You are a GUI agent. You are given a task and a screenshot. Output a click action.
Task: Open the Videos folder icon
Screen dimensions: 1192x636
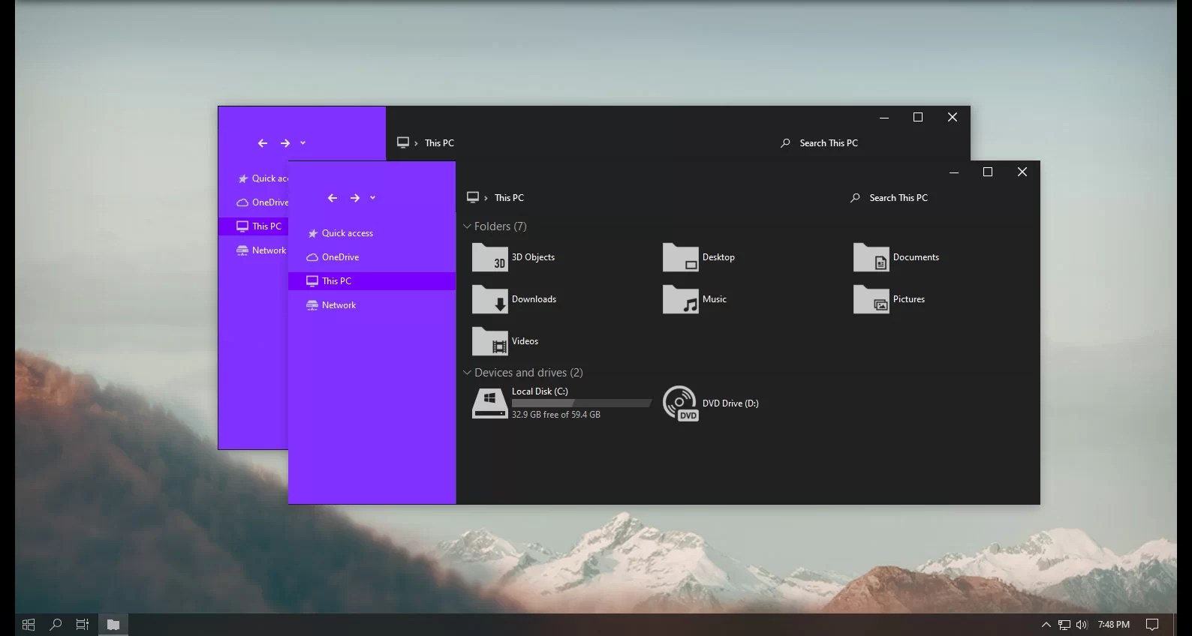pos(490,341)
